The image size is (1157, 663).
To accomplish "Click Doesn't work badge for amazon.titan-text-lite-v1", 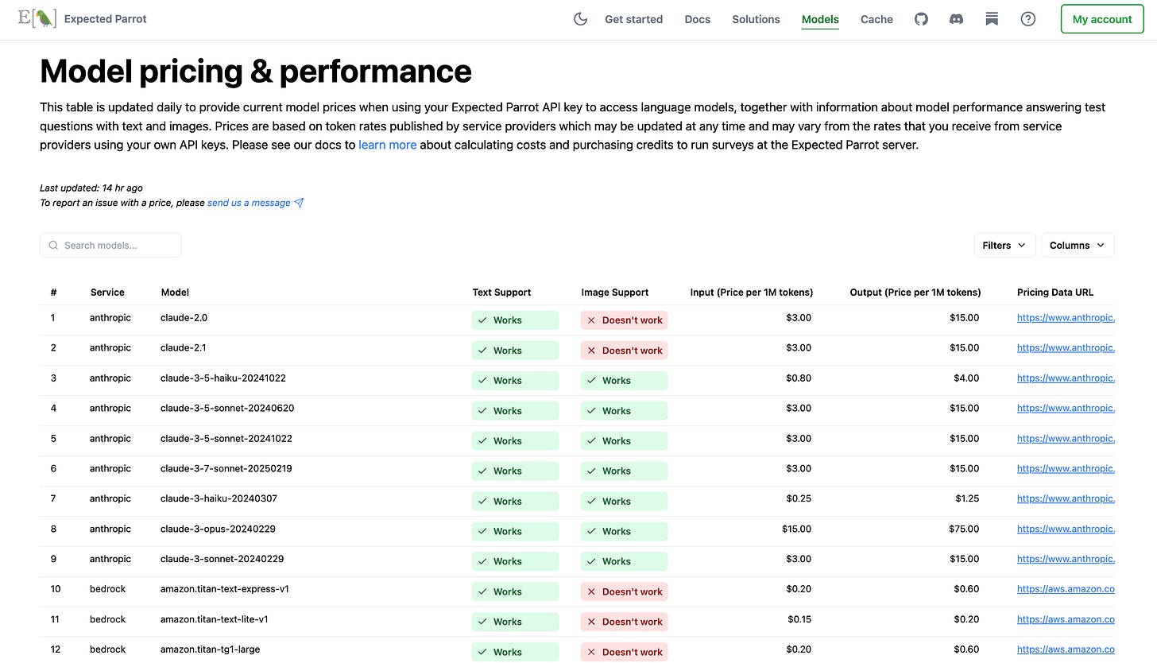I will (625, 622).
